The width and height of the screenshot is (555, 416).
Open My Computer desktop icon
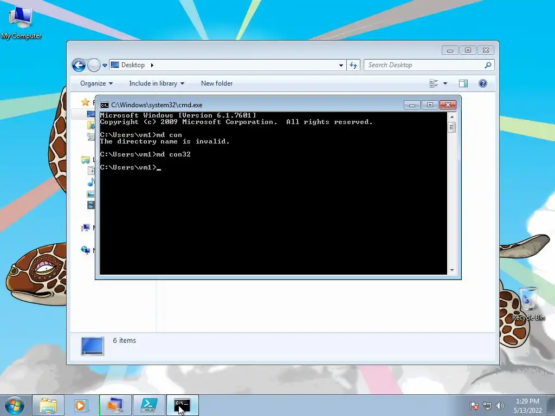click(21, 22)
